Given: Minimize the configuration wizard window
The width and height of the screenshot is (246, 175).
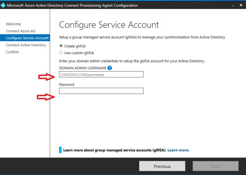Looking at the screenshot, I should click(x=233, y=6).
